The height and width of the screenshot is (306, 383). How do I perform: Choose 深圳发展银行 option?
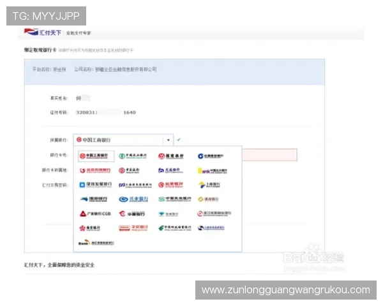[x=96, y=185]
